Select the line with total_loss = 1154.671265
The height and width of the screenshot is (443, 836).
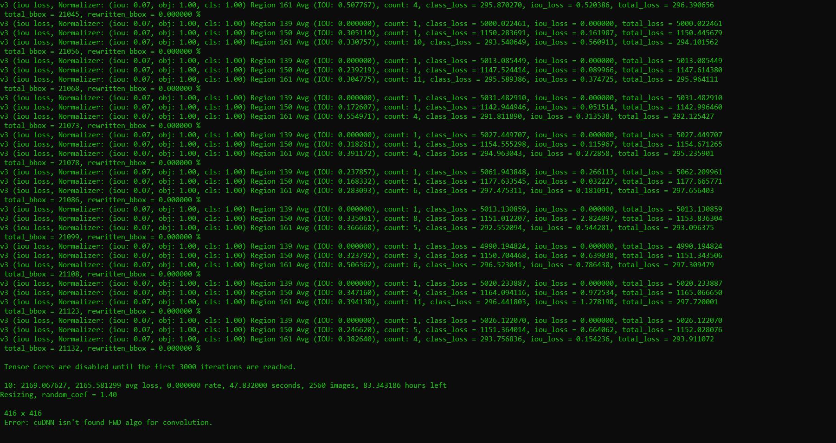tap(361, 144)
